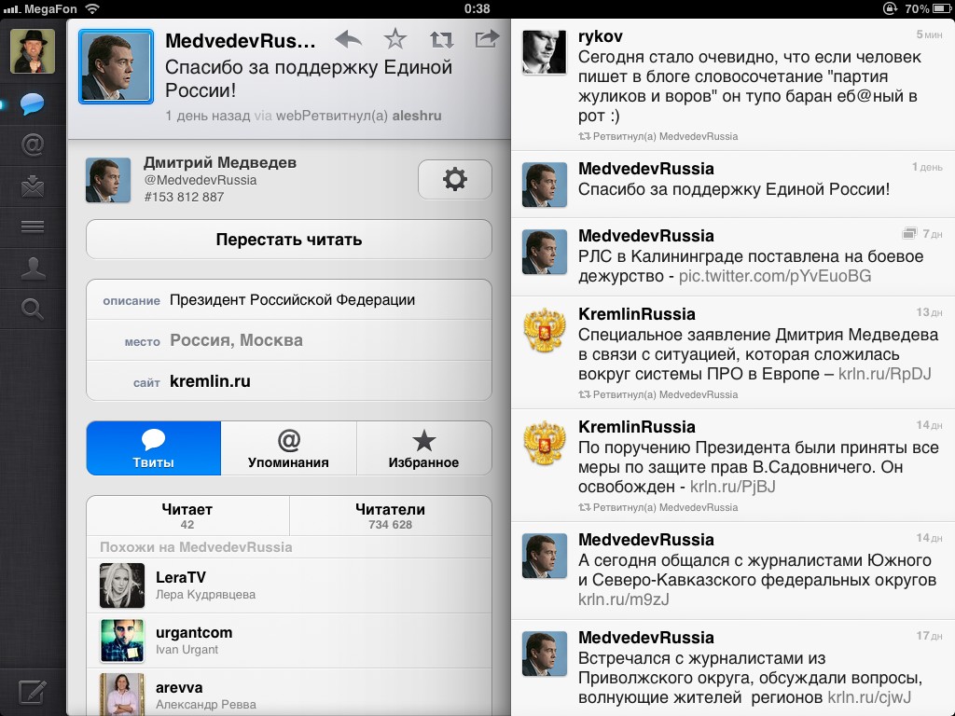Switch to the Избранное tab

click(423, 448)
